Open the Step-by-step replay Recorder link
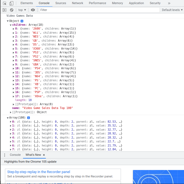This screenshot has height=184, width=184. coord(39,172)
